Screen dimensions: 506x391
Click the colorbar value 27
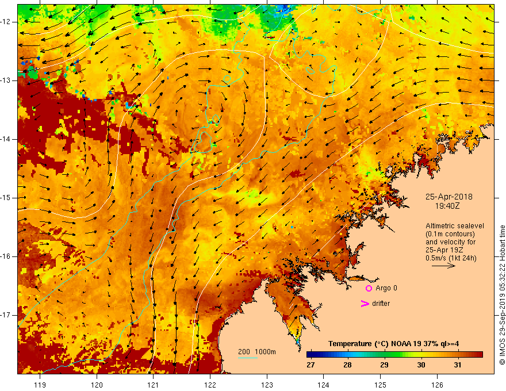click(x=310, y=365)
